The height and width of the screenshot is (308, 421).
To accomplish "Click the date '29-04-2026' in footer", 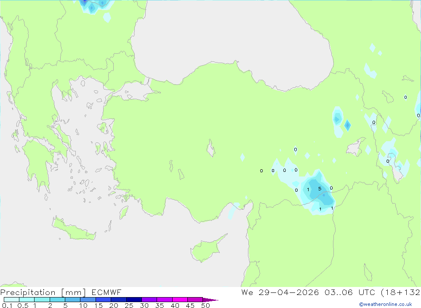I will click(289, 292).
